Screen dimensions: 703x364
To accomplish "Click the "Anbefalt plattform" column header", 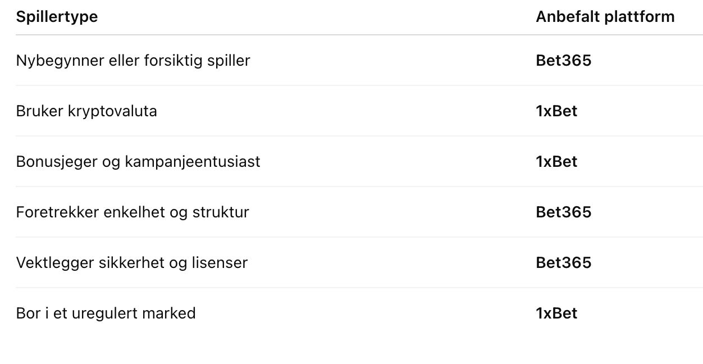I will pos(605,17).
